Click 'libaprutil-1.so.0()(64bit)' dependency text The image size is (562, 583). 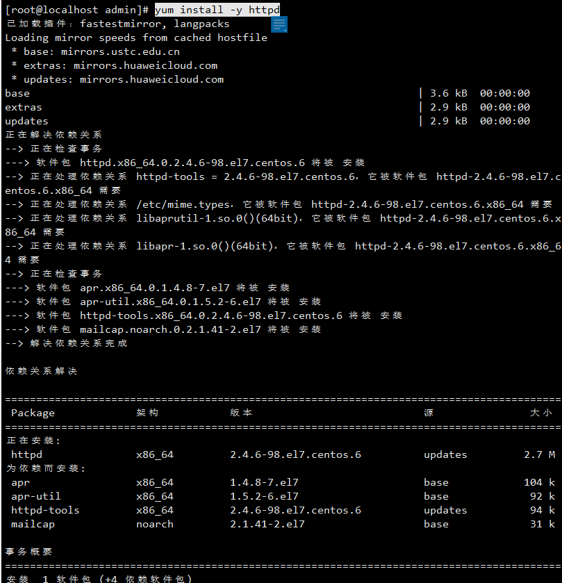tap(217, 218)
